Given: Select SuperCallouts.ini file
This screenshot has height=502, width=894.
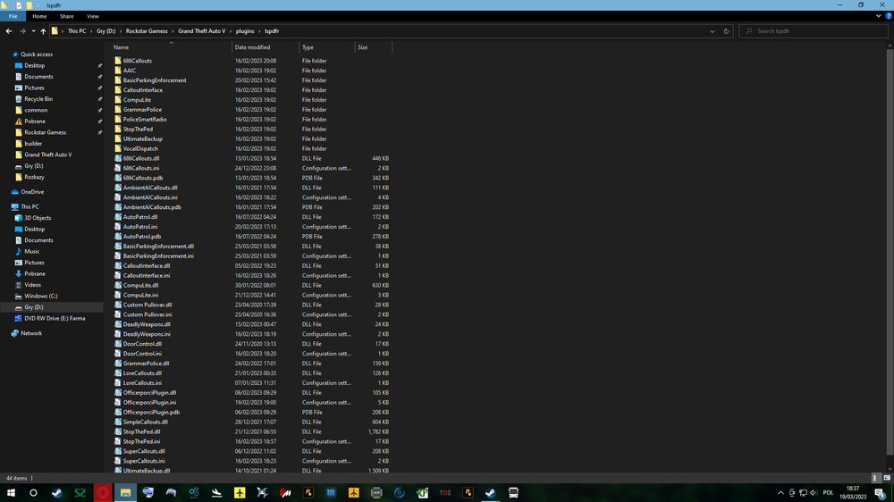Looking at the screenshot, I should (144, 461).
